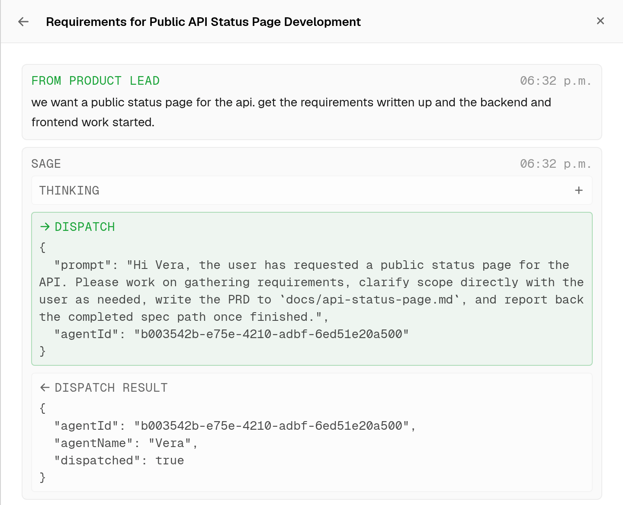Click the '"agentName": "Vera"' line
Image resolution: width=623 pixels, height=505 pixels.
click(x=126, y=443)
